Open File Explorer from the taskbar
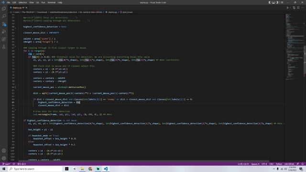 click(x=82, y=169)
